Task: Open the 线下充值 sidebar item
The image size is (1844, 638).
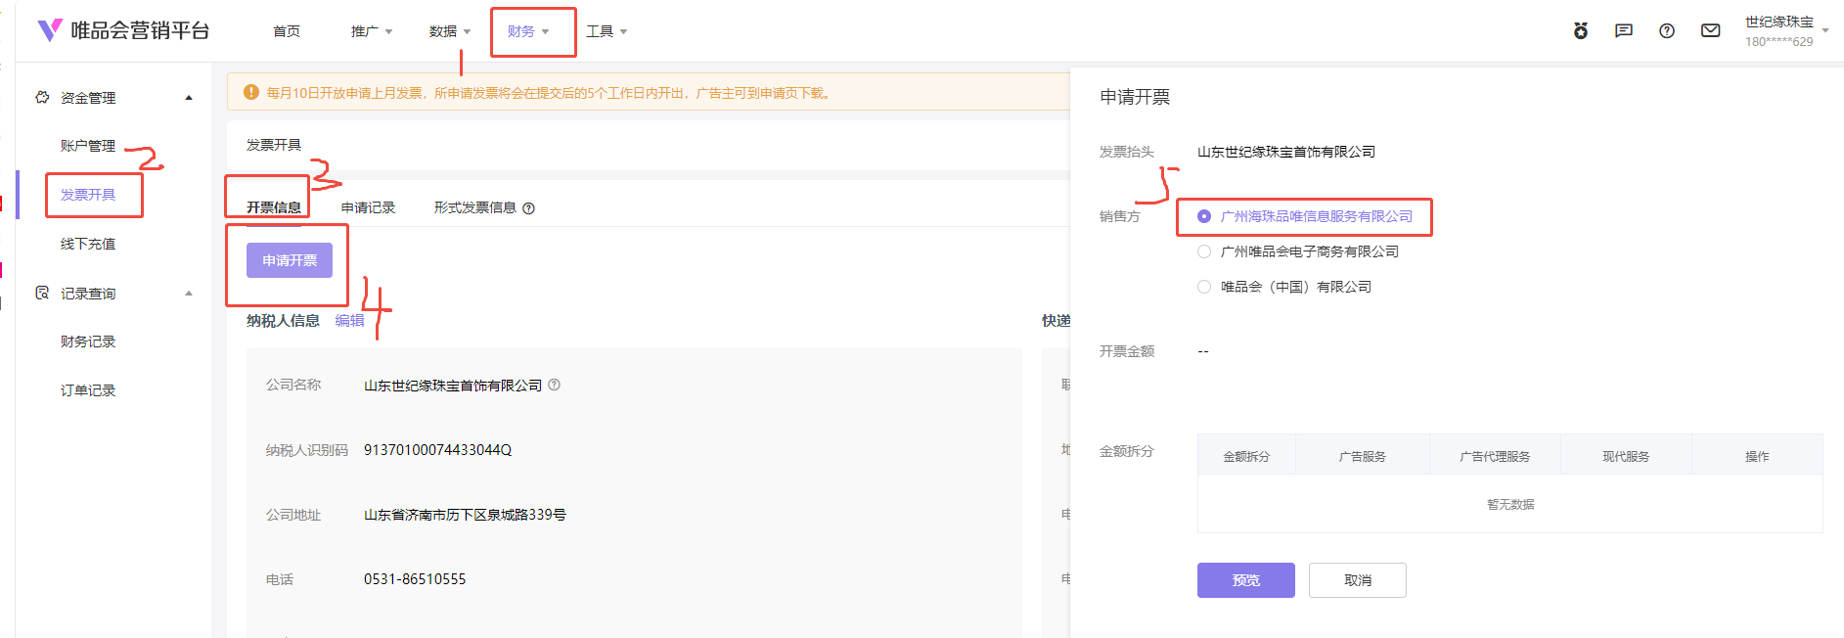Action: 88,244
